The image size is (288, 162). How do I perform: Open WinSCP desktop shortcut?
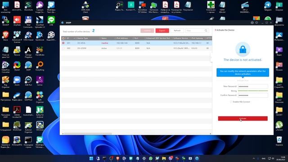coord(5,21)
